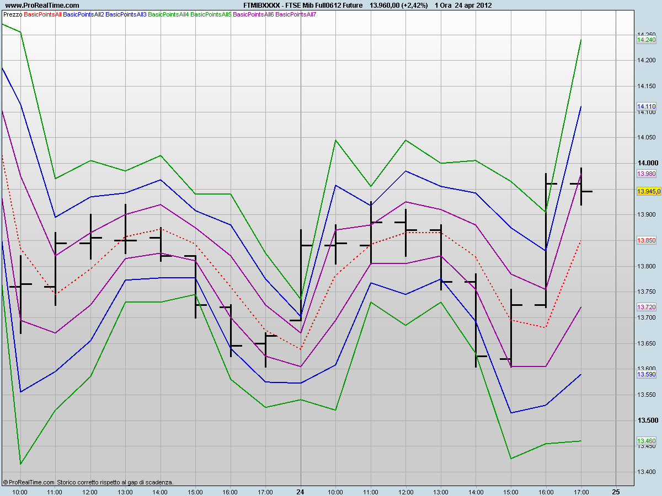Screen dimensions: 662x496
Task: Click the red 13.850 price tag
Action: pos(646,241)
